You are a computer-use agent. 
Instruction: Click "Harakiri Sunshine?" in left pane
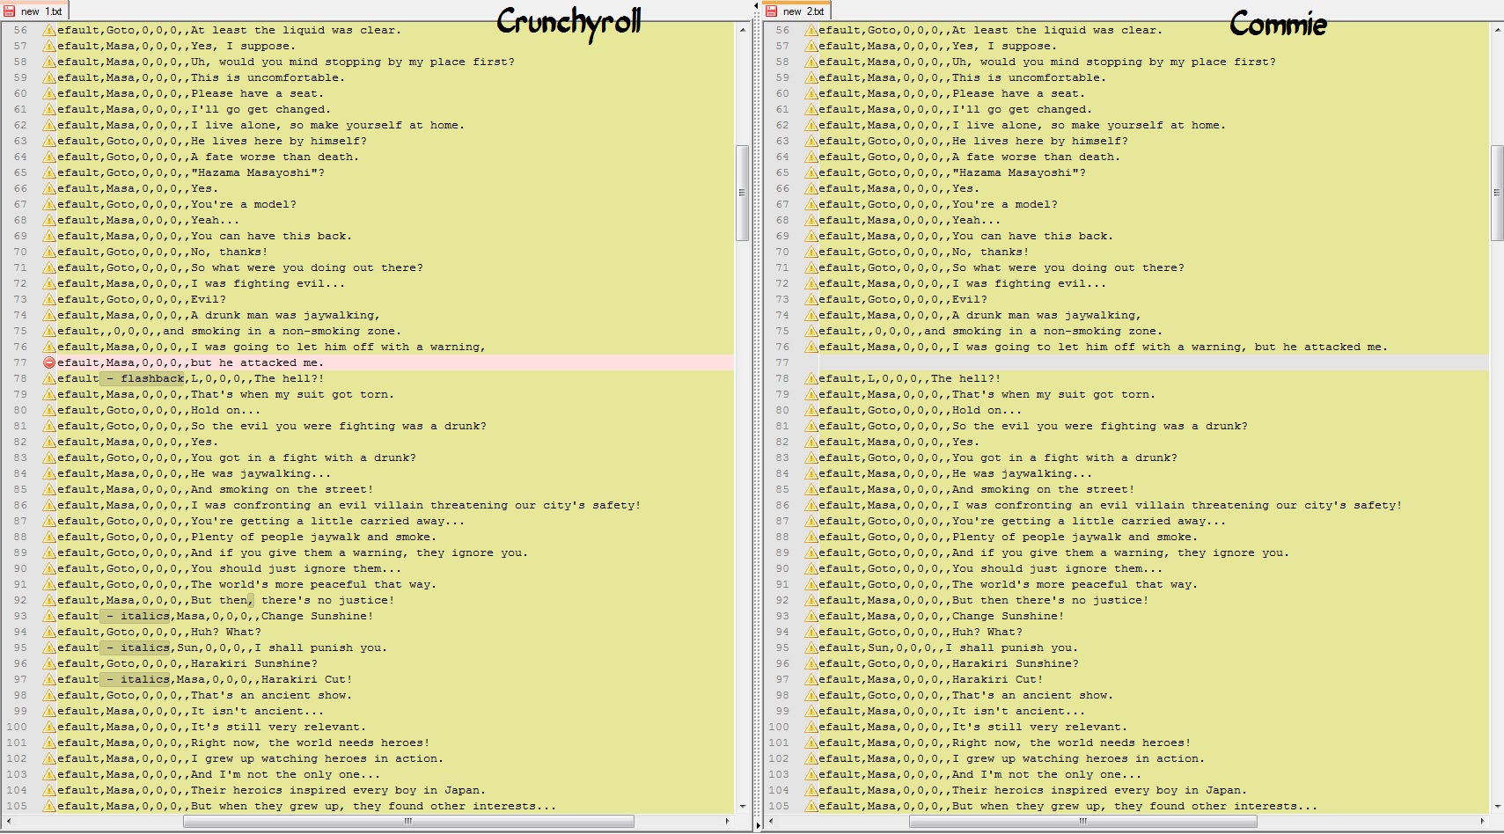pyautogui.click(x=254, y=663)
